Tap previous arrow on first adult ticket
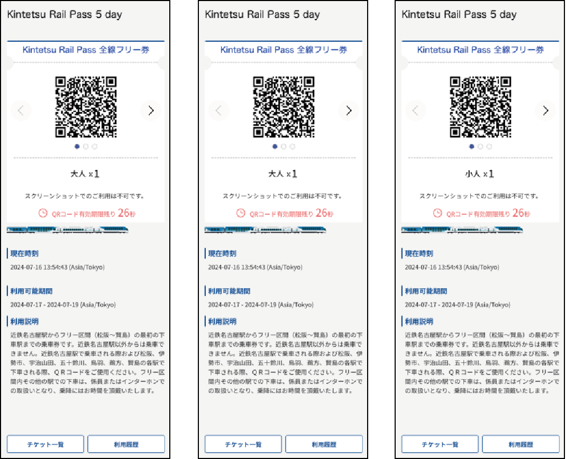This screenshot has height=459, width=566. pyautogui.click(x=21, y=111)
